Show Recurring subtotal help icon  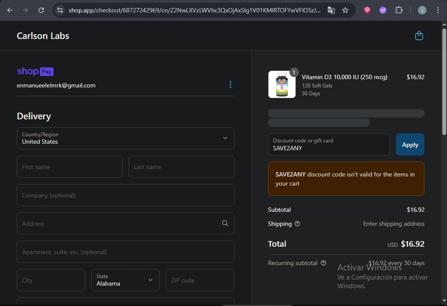click(x=323, y=263)
